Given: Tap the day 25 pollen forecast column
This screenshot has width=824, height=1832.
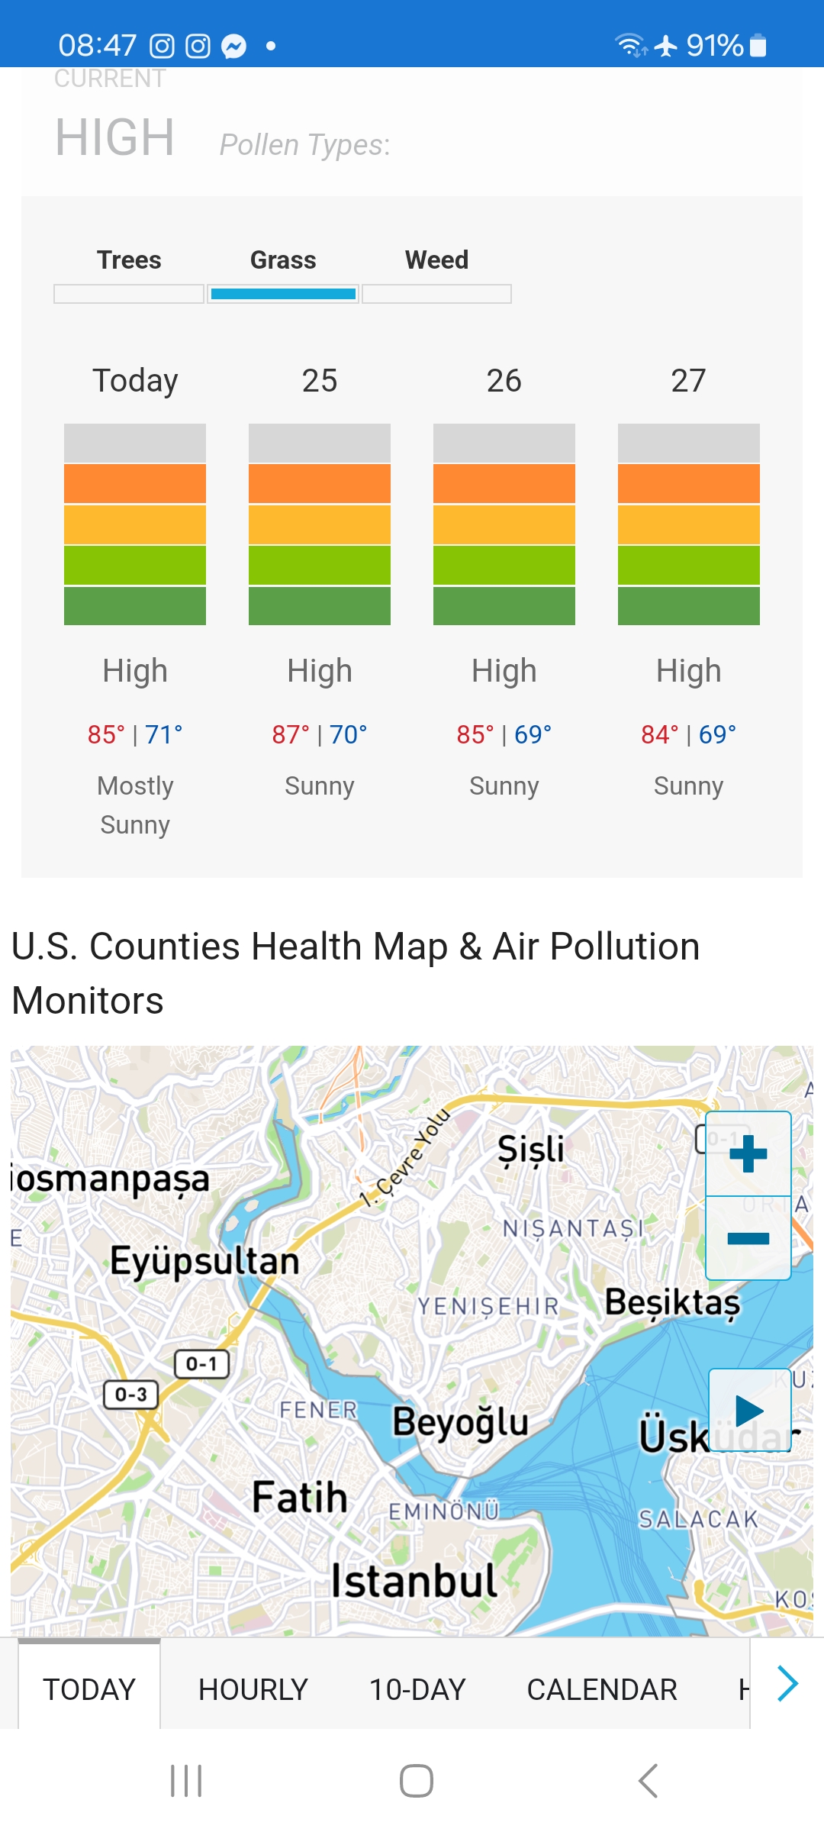Looking at the screenshot, I should coord(320,524).
